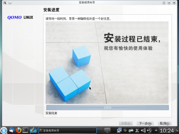Viewport: 179px width, 134px height.
Task: Click the 请等待一段时间 hint text
Action: 78,19
